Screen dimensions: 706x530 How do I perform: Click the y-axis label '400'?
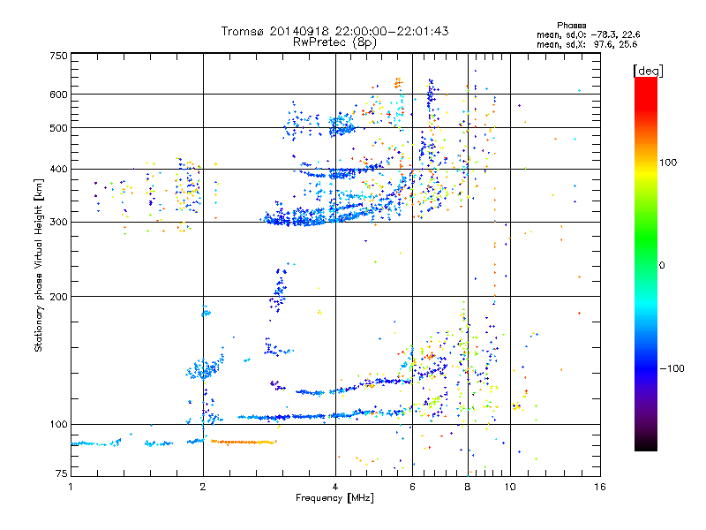pyautogui.click(x=58, y=170)
